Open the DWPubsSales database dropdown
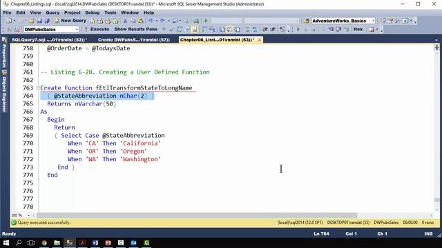 click(x=77, y=29)
